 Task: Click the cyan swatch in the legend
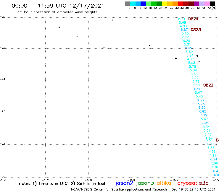[133, 4]
